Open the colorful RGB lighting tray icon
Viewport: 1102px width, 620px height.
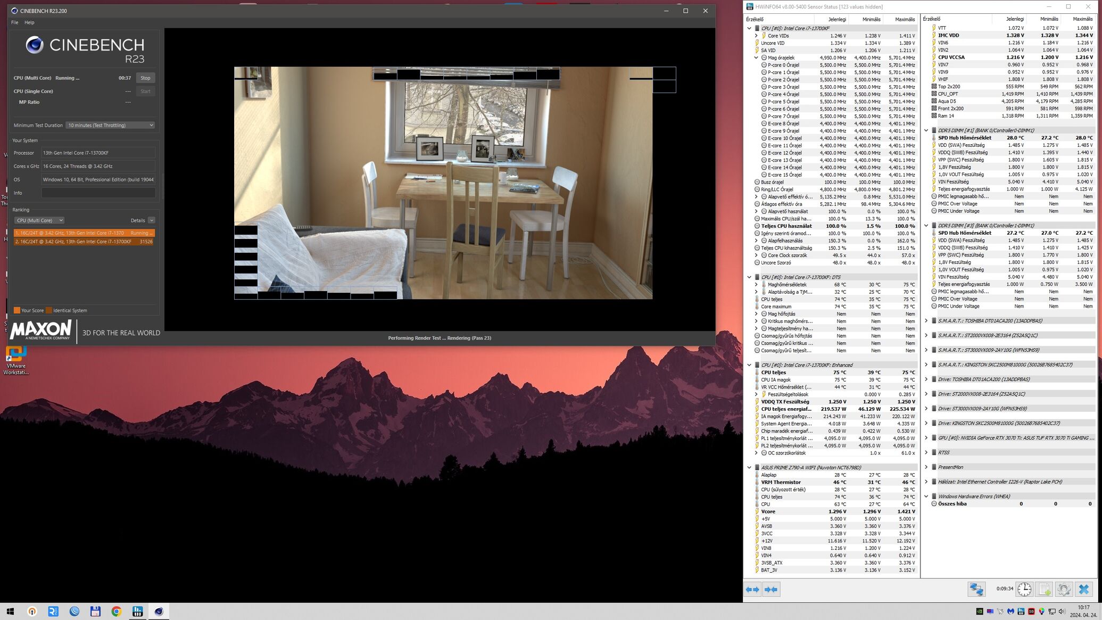[1041, 611]
